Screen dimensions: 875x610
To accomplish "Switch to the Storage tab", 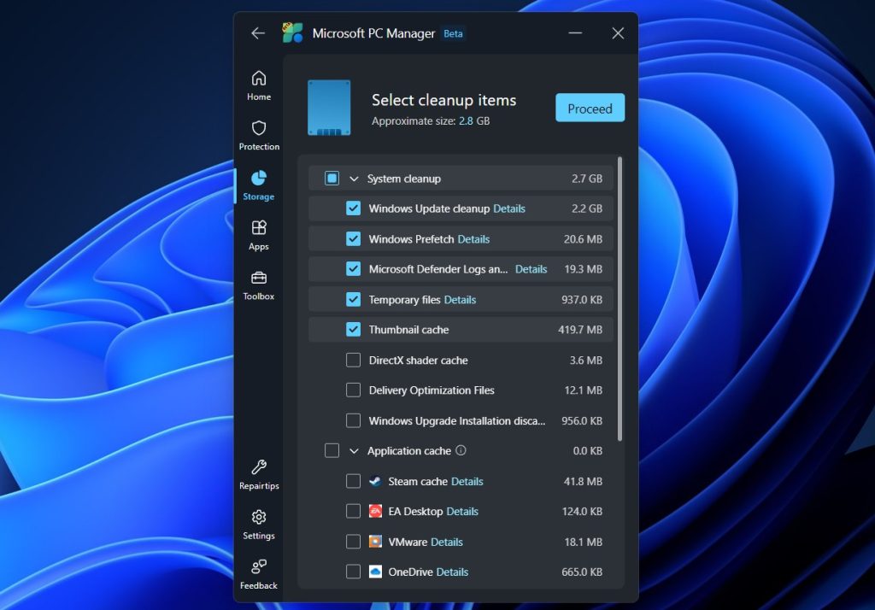I will point(259,183).
